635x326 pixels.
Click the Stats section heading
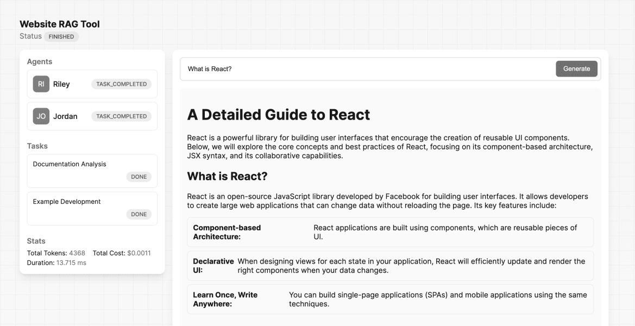point(36,241)
